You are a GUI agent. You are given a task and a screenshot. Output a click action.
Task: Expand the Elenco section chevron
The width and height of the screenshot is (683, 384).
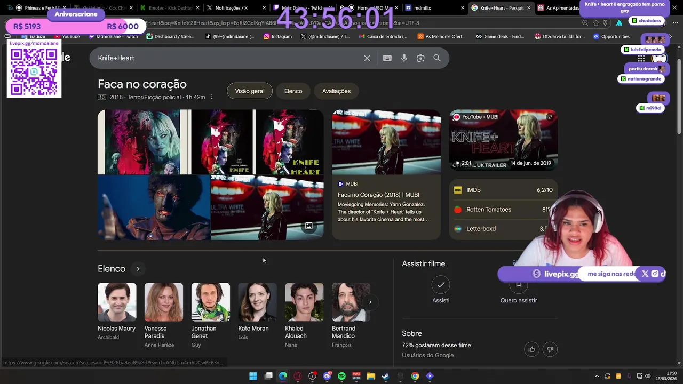pos(138,269)
